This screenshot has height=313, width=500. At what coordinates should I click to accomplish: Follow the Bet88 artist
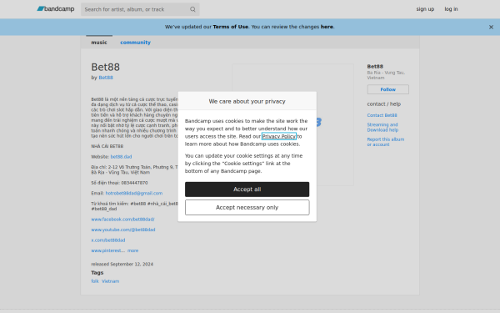387,89
